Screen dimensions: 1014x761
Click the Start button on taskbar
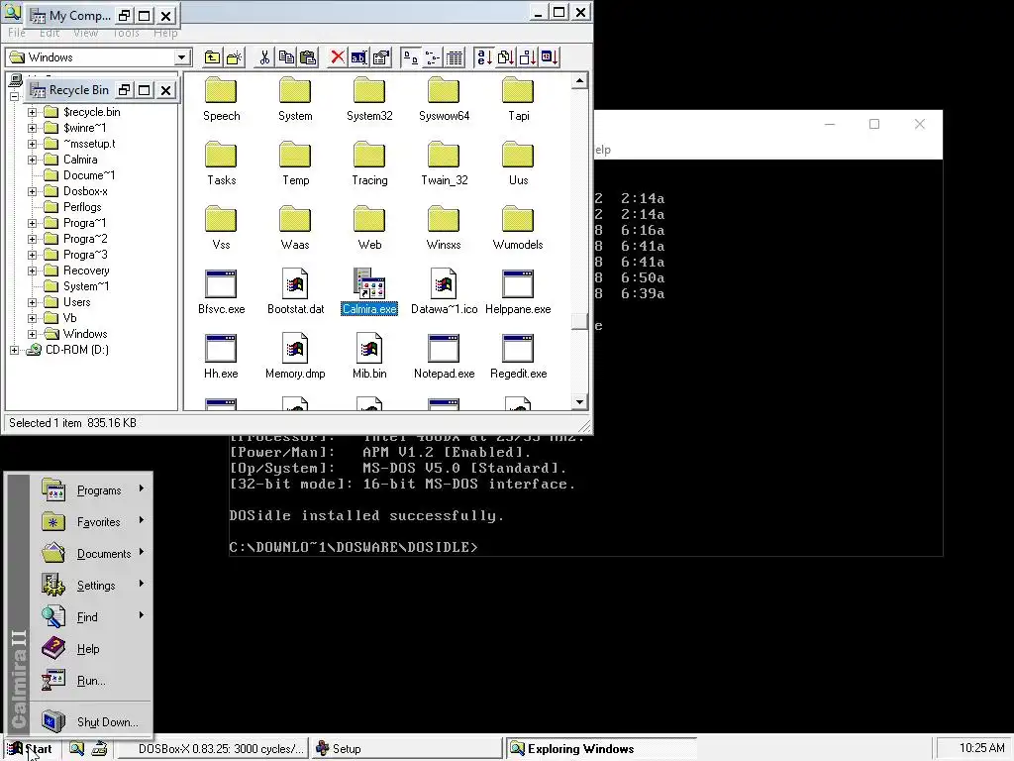coord(31,749)
